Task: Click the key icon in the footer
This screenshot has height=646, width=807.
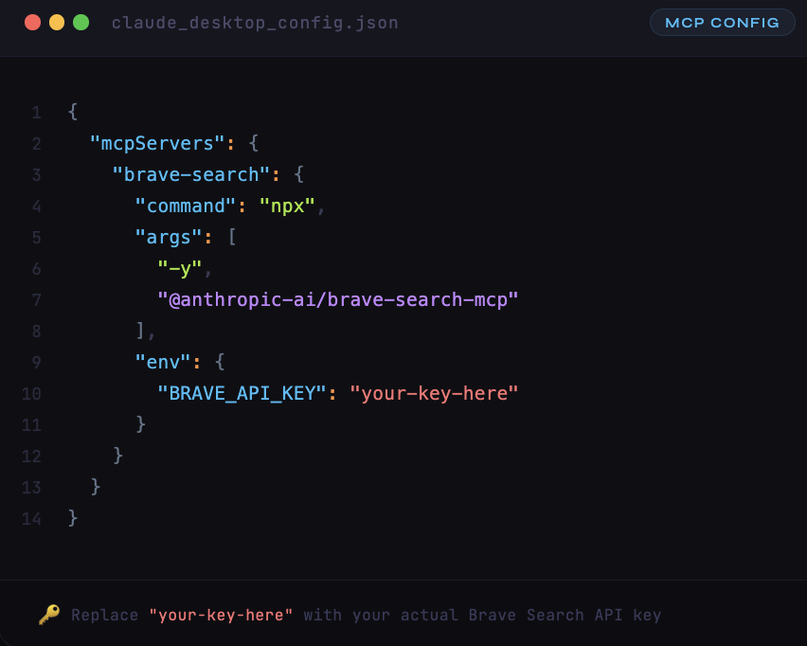Action: point(49,615)
